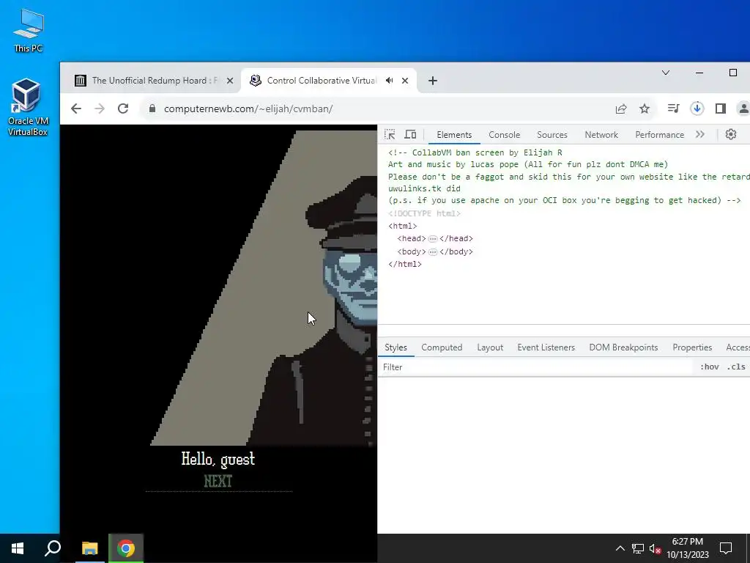This screenshot has width=750, height=563.
Task: Open Chrome downloads icon
Action: pos(697,108)
